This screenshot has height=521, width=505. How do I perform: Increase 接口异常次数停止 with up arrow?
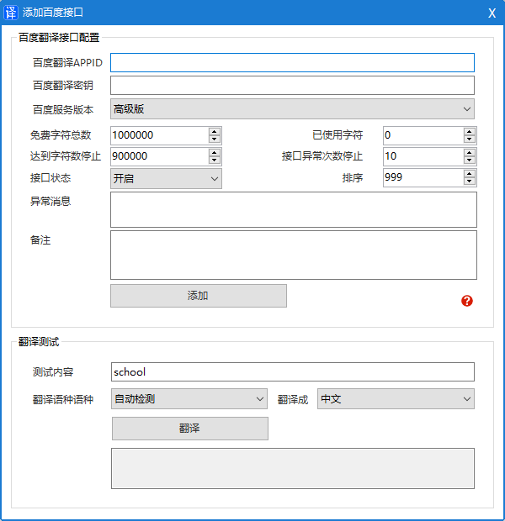470,152
